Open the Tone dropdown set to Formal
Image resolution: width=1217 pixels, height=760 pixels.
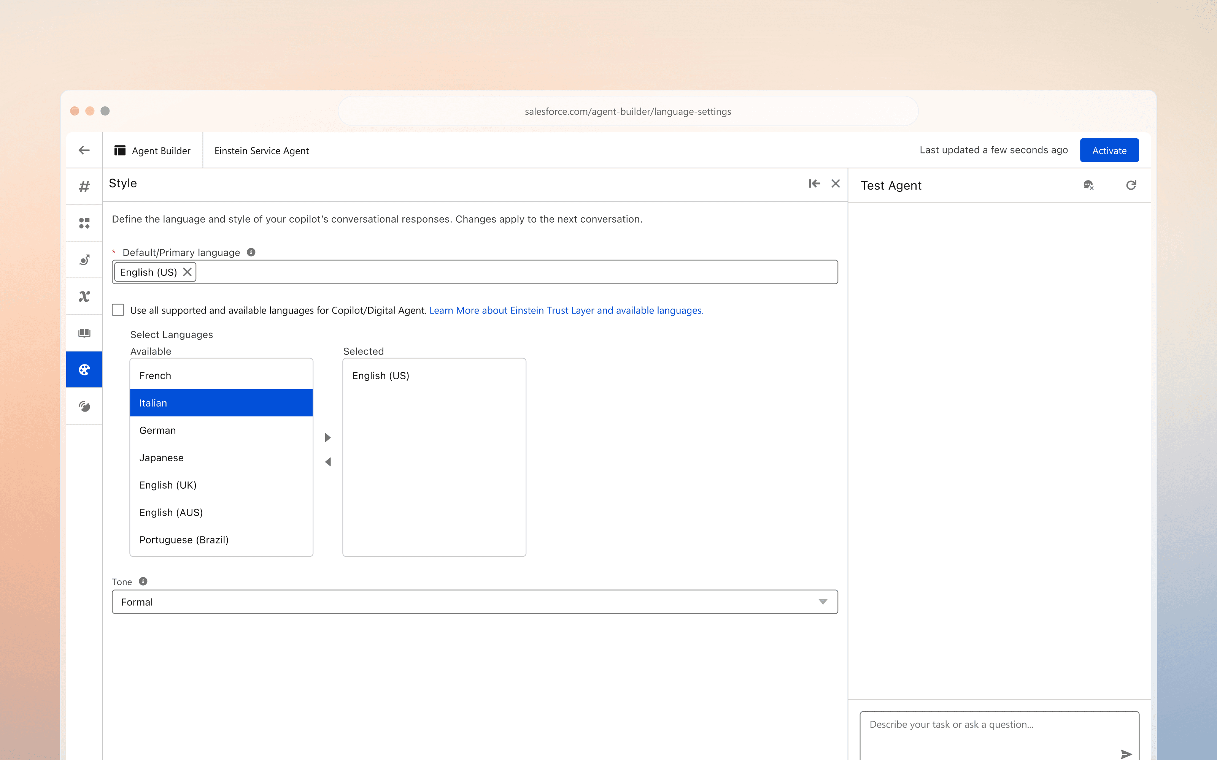point(475,602)
